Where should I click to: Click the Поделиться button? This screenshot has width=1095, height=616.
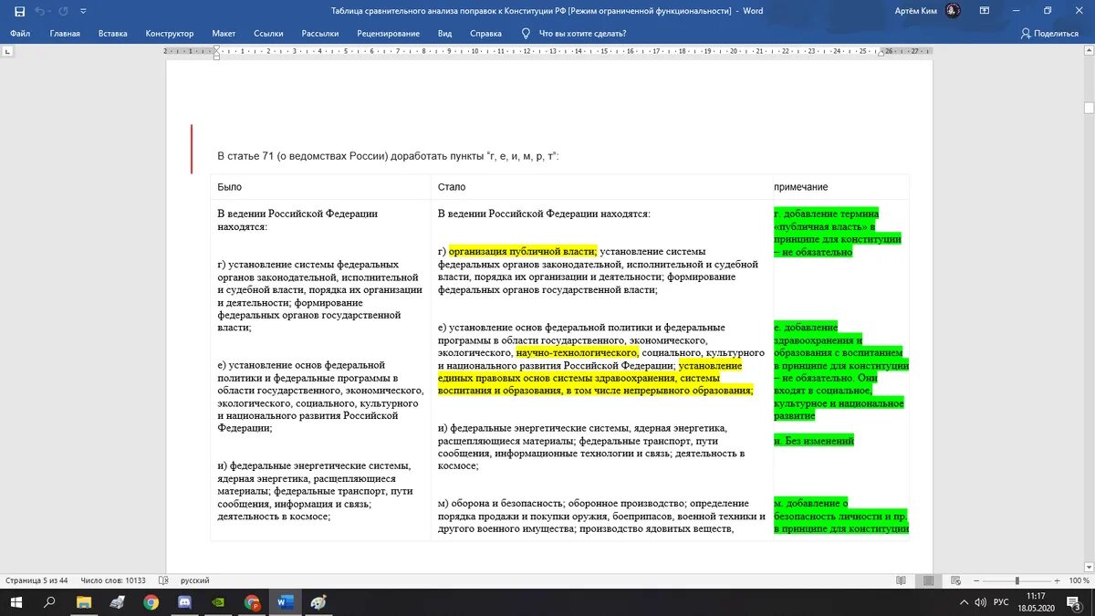click(x=1050, y=32)
